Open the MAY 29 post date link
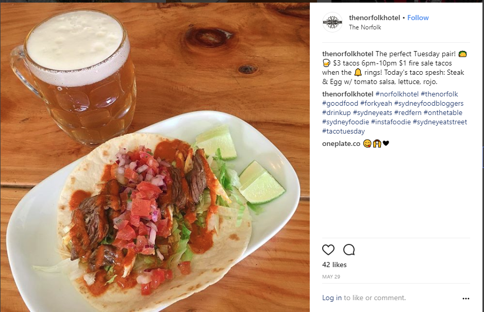The width and height of the screenshot is (484, 312). 331,277
